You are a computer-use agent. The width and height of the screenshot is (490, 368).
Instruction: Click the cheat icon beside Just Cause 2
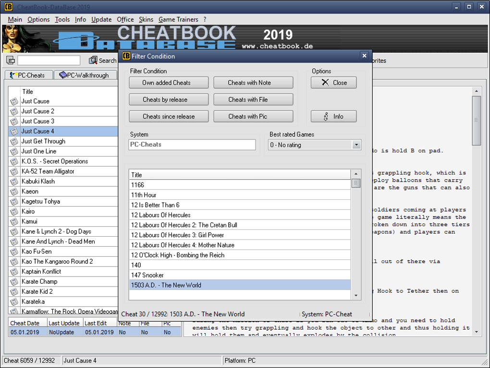14,111
